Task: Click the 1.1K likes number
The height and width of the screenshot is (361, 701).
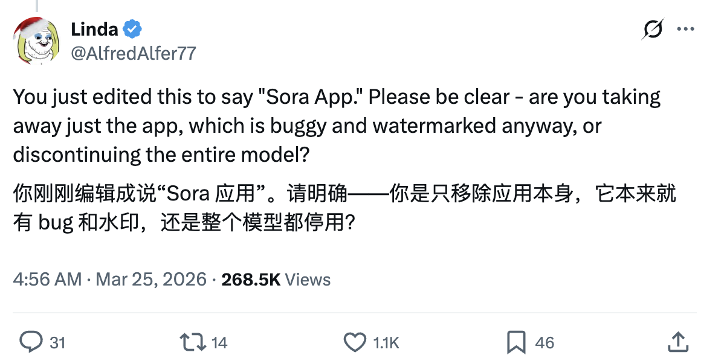Action: [386, 343]
